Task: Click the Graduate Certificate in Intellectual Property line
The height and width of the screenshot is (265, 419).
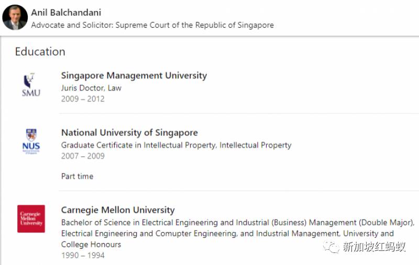Action: 176,145
